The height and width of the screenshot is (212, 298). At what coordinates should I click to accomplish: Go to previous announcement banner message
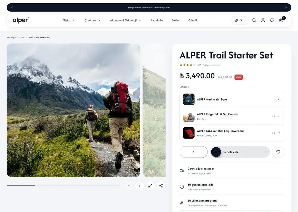pyautogui.click(x=12, y=7)
